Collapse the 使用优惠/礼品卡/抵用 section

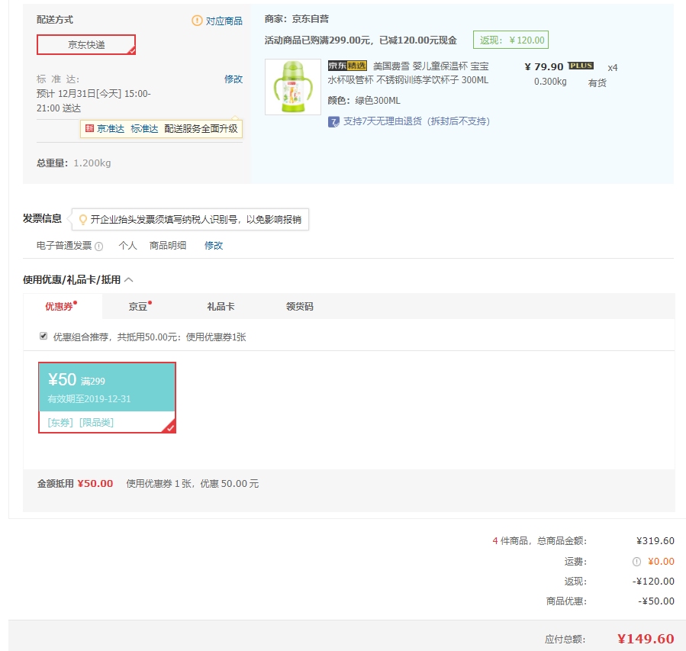(129, 279)
